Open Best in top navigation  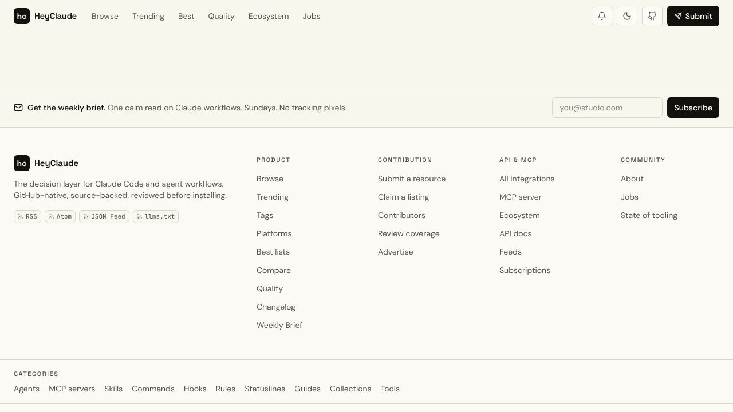coord(186,16)
